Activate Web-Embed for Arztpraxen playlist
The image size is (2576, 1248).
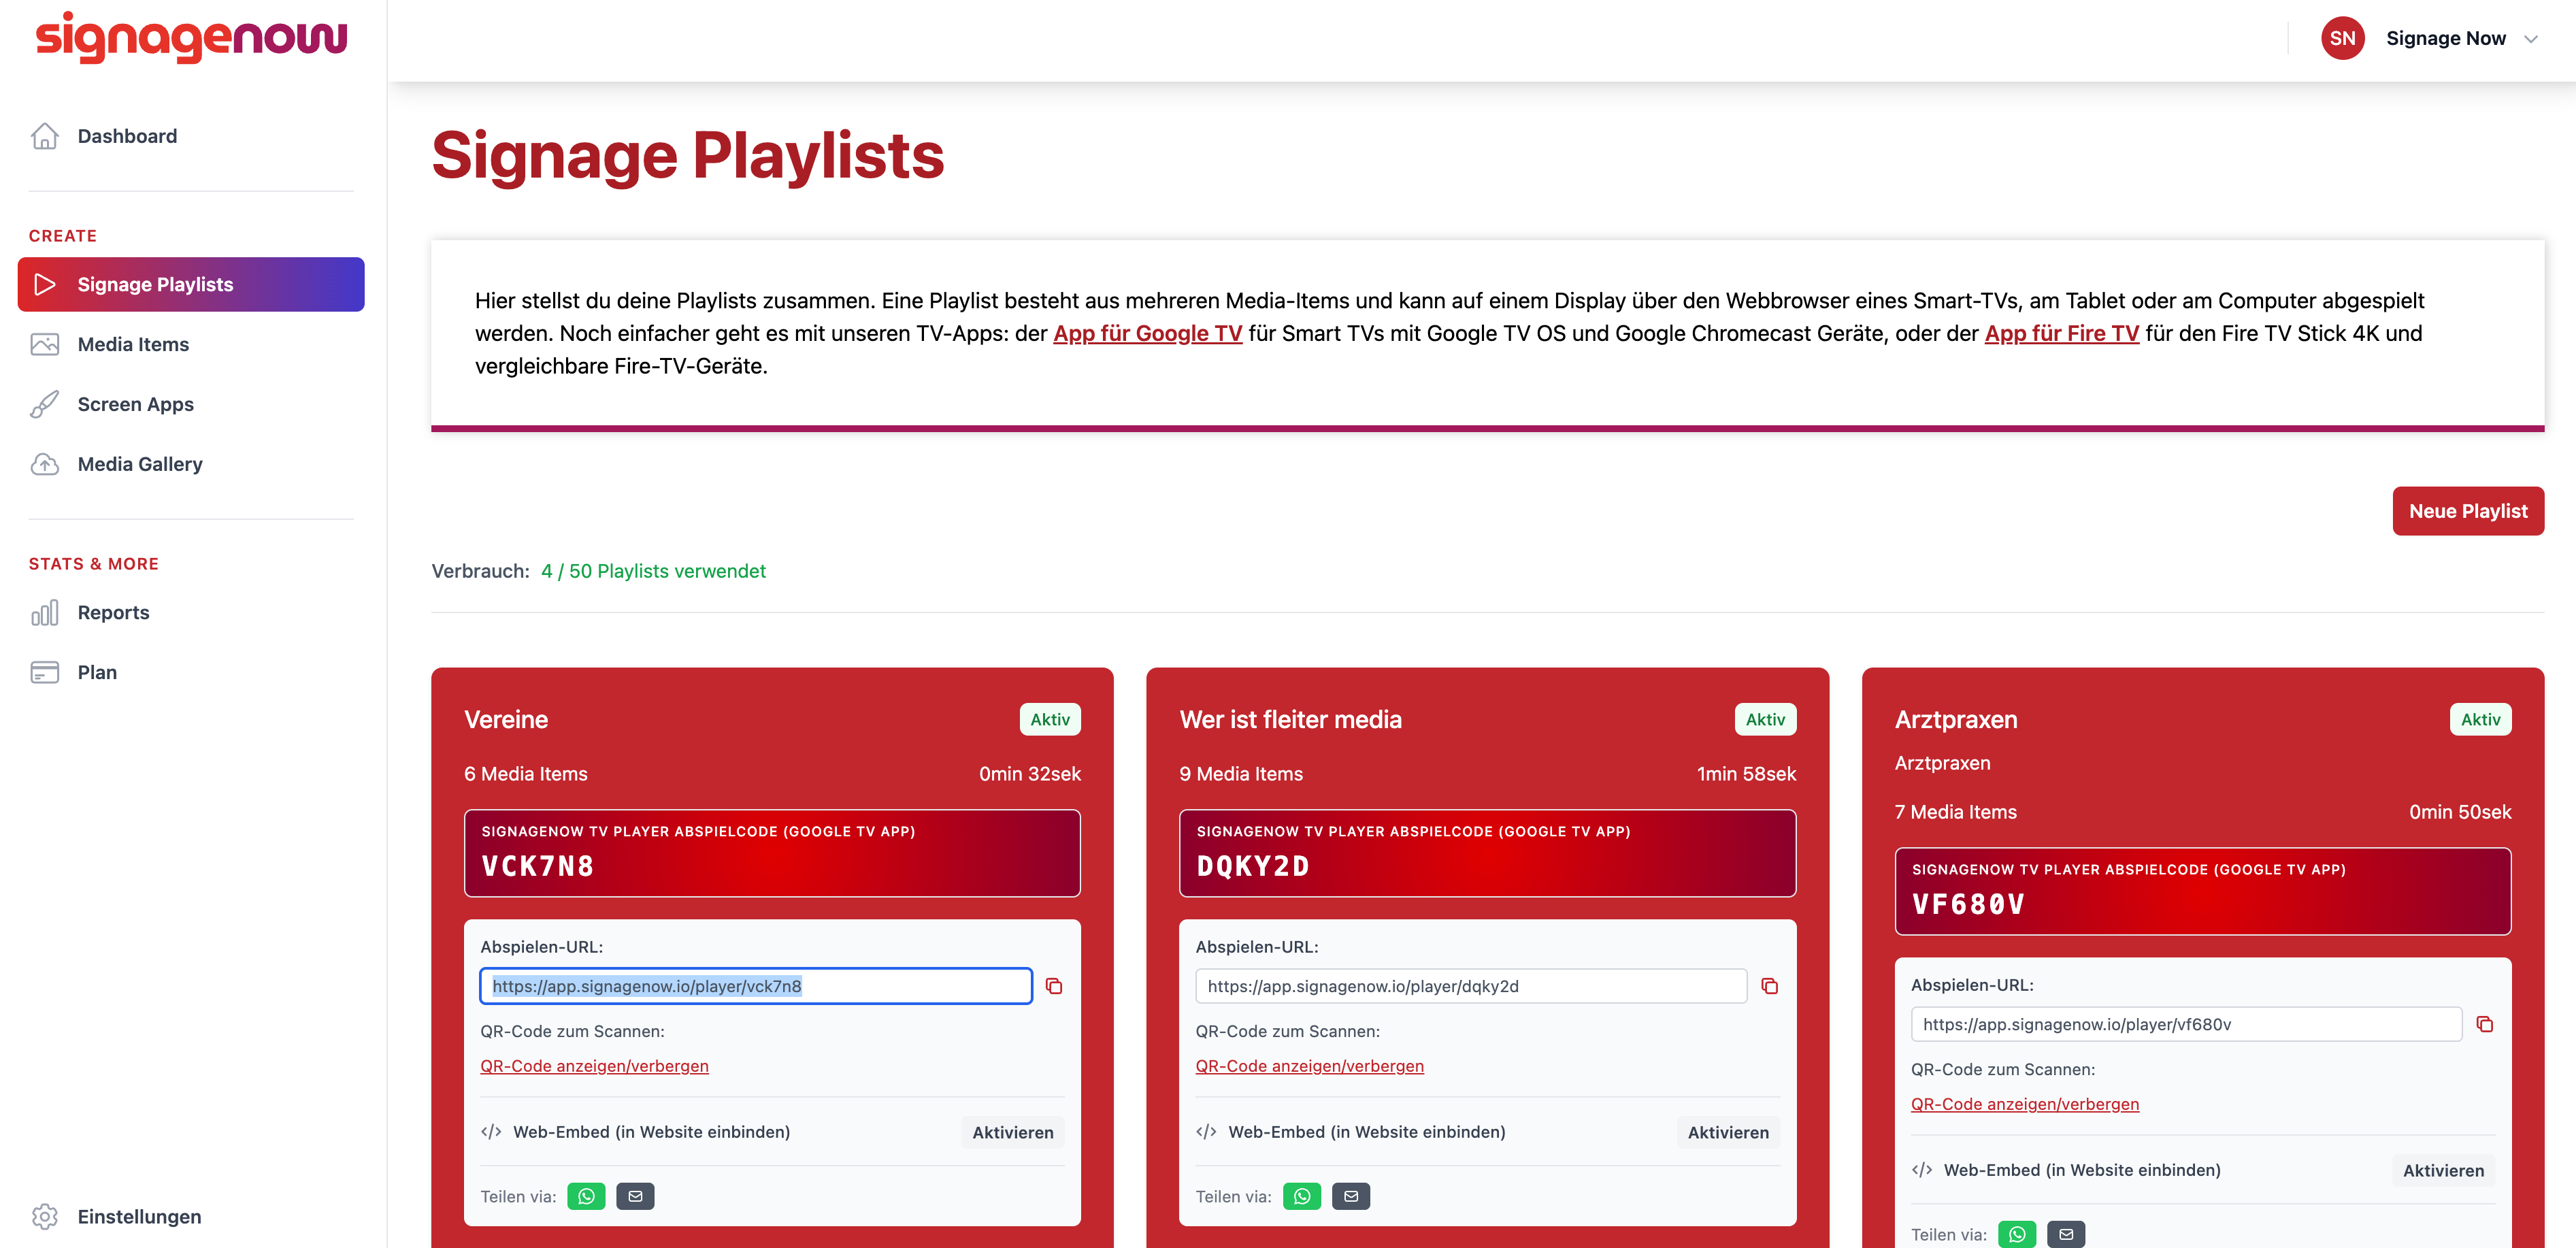point(2443,1170)
